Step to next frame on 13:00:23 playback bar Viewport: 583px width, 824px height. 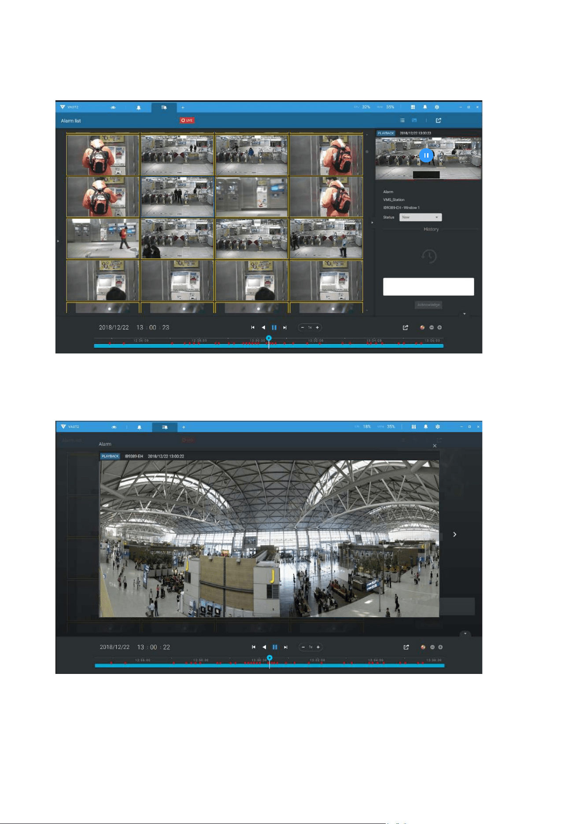[285, 327]
